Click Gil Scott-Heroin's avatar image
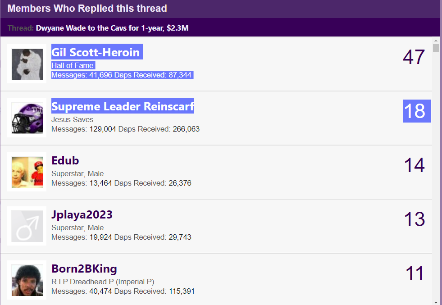This screenshot has width=442, height=305. point(27,64)
